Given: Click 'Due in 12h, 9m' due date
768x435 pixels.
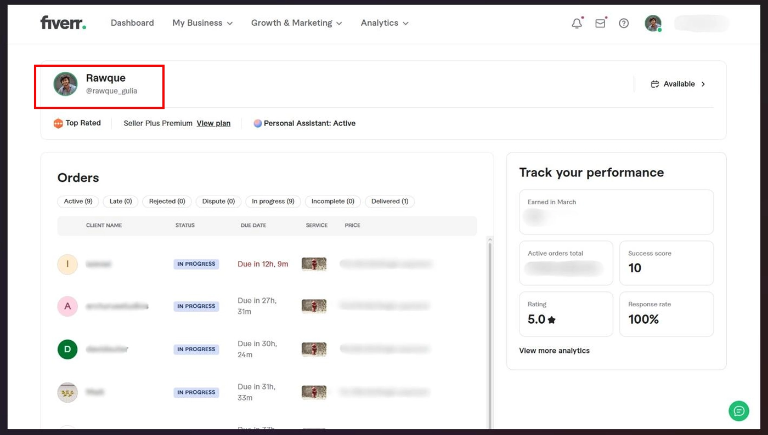Looking at the screenshot, I should (x=263, y=264).
